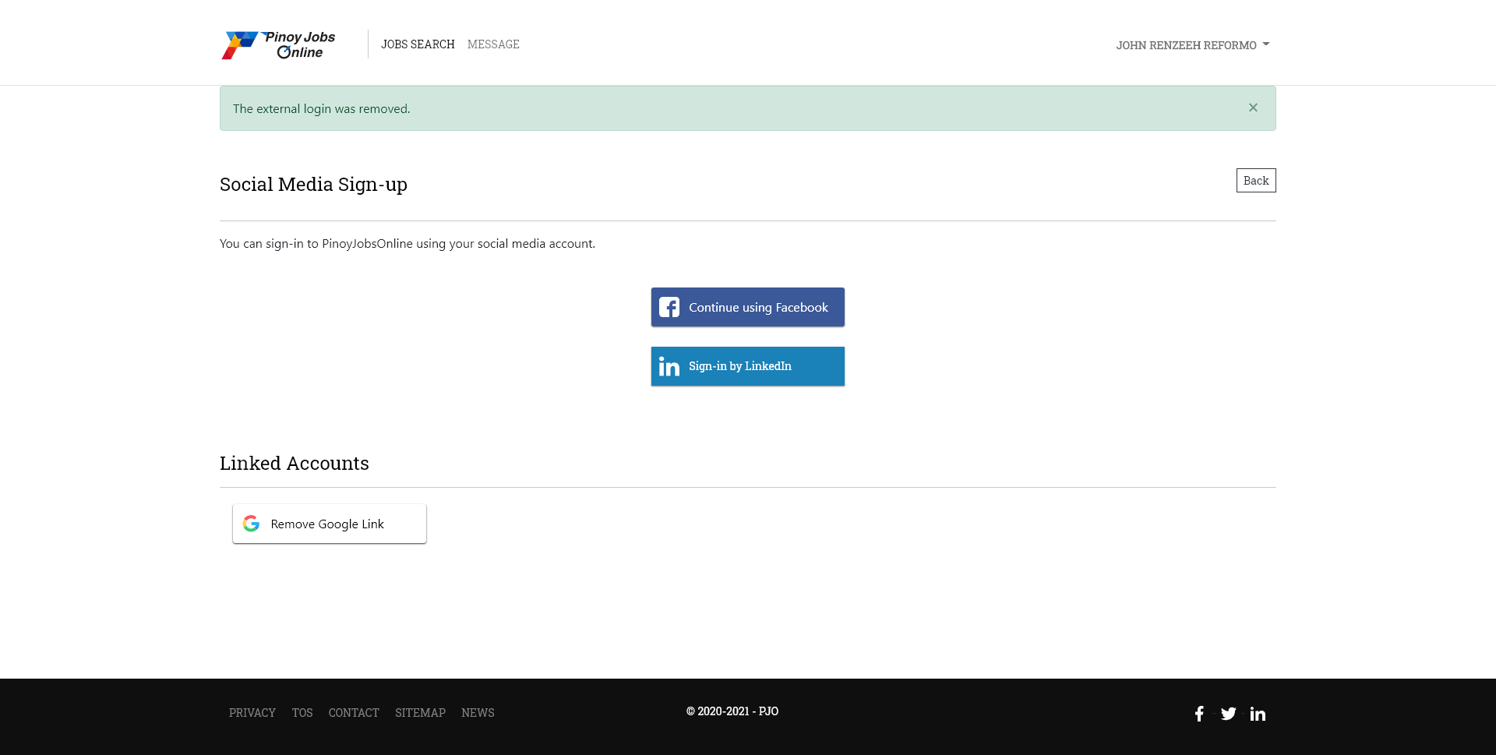Expand the John Renzeeh Reformo user dropdown
This screenshot has height=755, width=1496.
1192,45
